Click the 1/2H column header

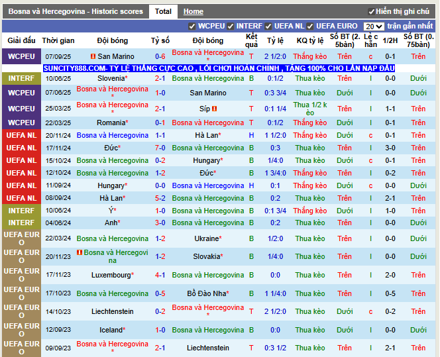point(390,40)
